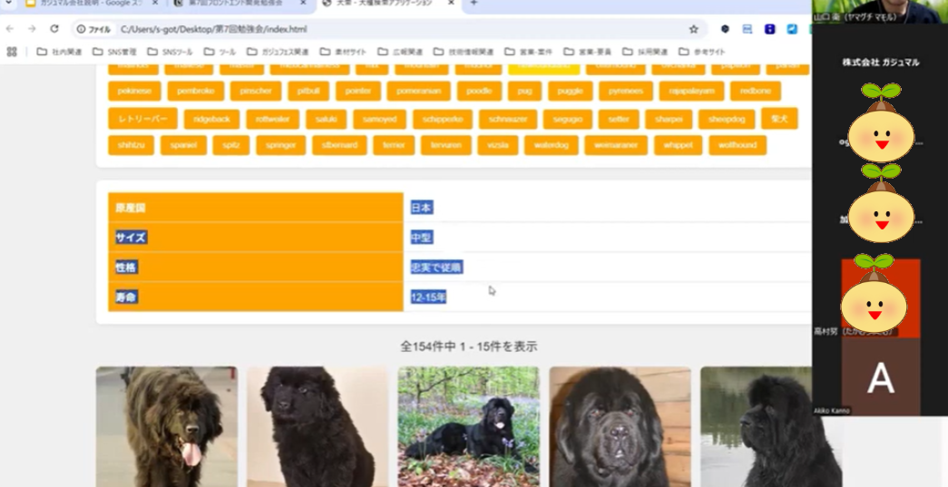Click the 山口 衛 video tile
Viewport: 948px width, 487px height.
[880, 12]
